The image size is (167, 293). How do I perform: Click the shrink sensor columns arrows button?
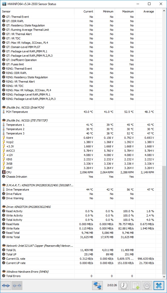(17, 286)
